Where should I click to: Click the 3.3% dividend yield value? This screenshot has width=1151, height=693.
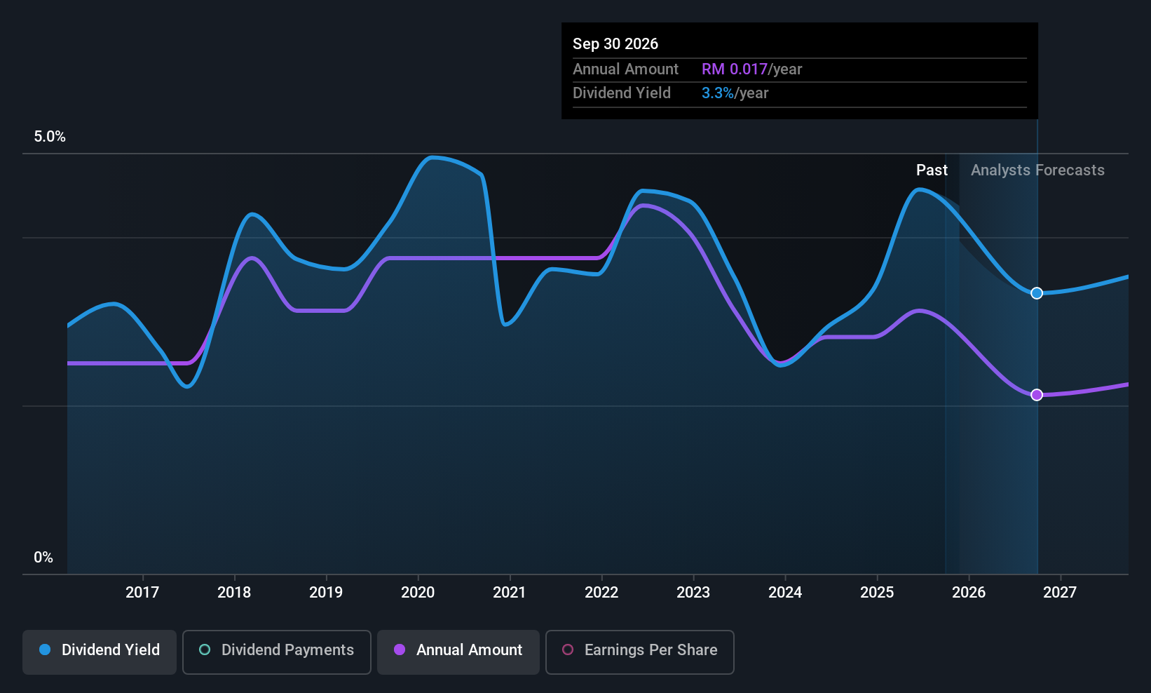pos(718,93)
